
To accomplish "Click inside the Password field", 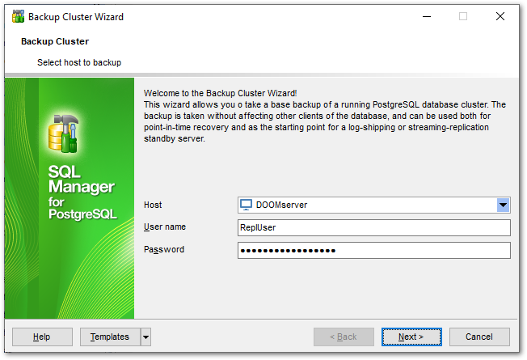I will coord(373,250).
